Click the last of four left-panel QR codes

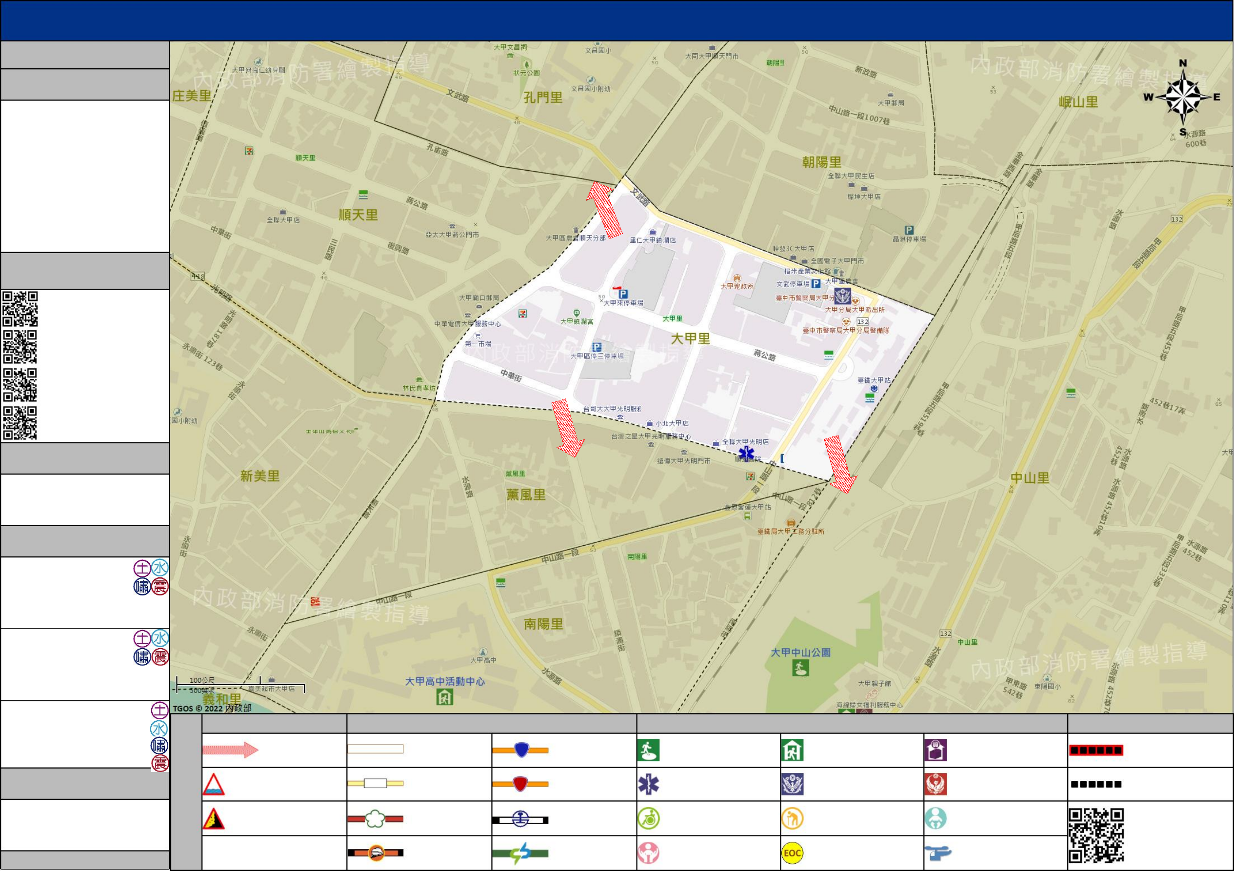tap(20, 423)
